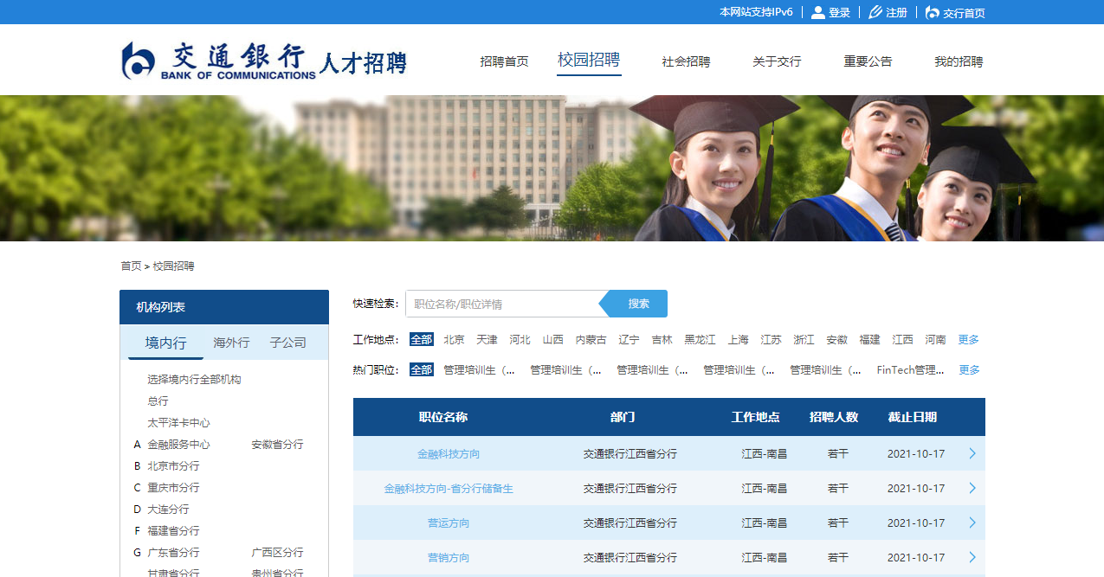Viewport: 1104px width, 577px height.
Task: Filter jobs by 北京 location
Action: pyautogui.click(x=453, y=339)
